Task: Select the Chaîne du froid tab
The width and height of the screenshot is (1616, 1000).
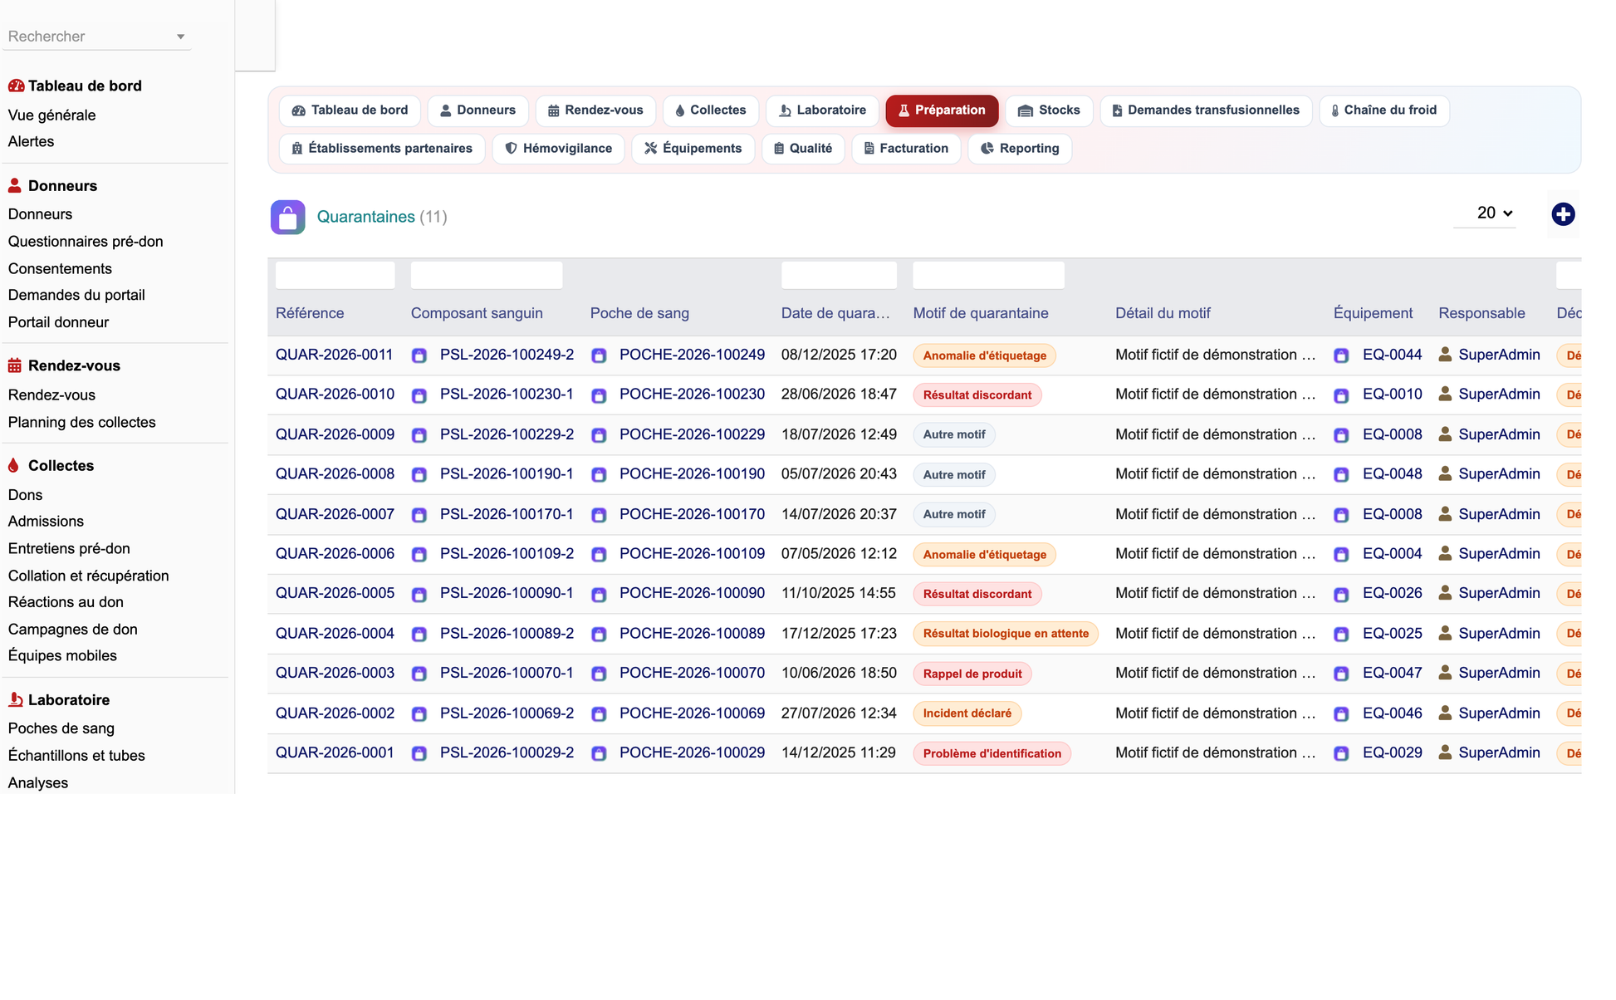Action: [x=1383, y=110]
